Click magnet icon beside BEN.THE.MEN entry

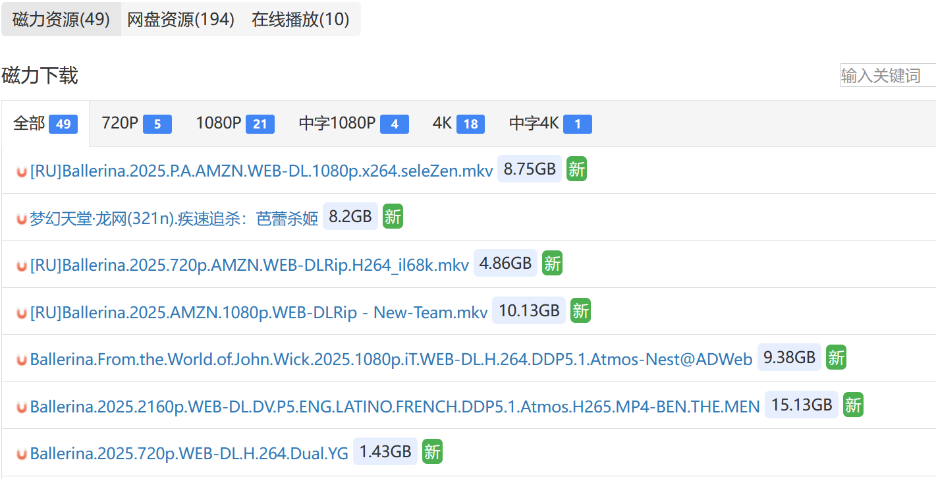(x=22, y=407)
